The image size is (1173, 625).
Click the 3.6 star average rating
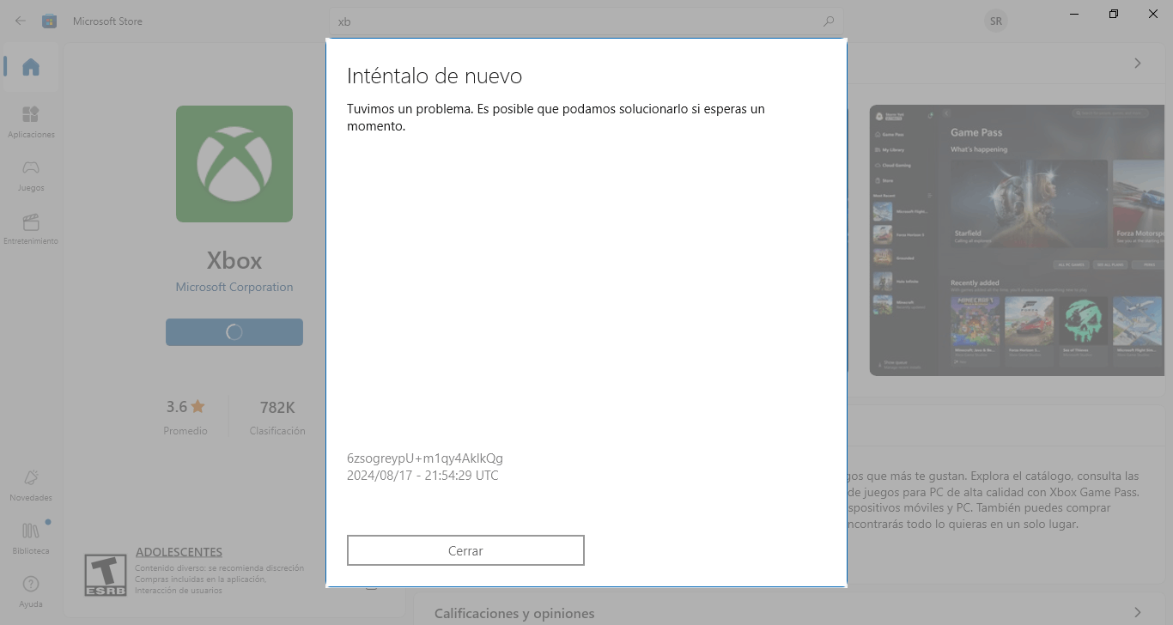click(185, 407)
